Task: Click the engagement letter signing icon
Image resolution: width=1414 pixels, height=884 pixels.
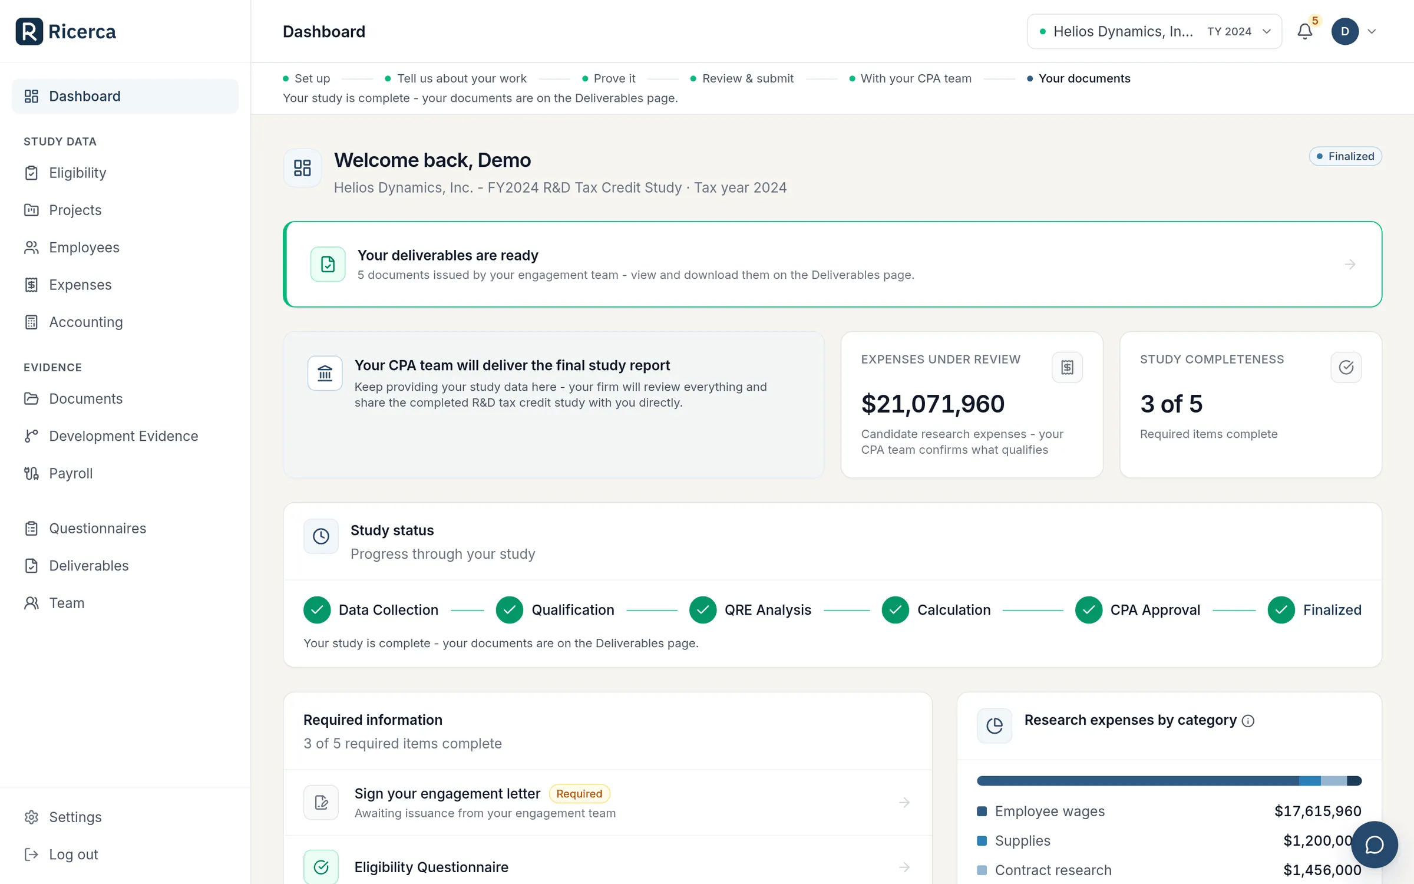Action: point(321,803)
